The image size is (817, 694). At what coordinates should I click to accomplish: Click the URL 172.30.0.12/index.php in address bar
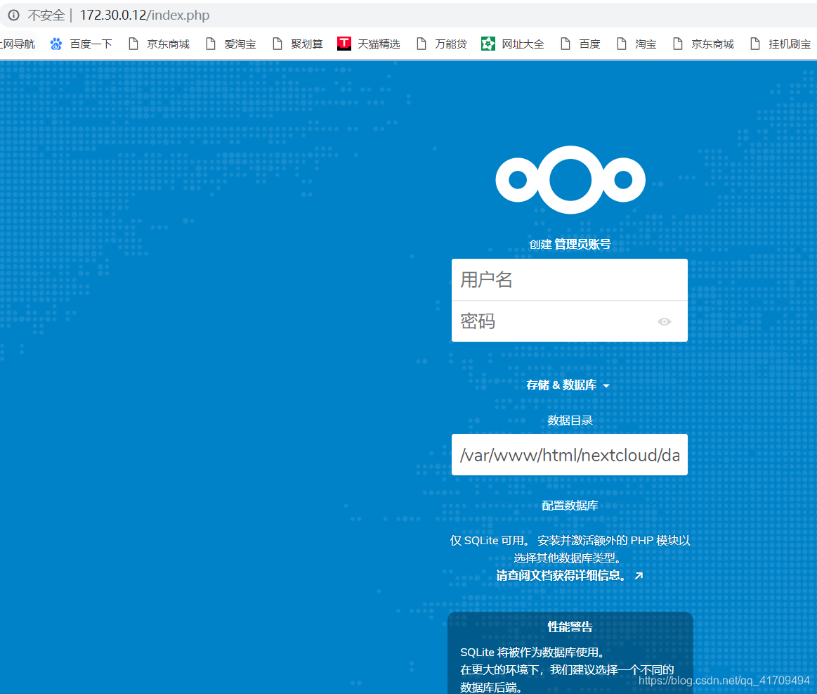pyautogui.click(x=144, y=15)
